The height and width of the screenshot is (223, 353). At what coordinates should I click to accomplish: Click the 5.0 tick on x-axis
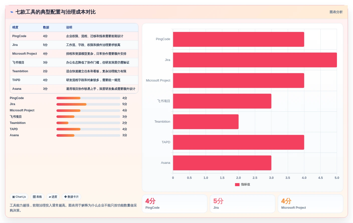[x=337, y=178]
